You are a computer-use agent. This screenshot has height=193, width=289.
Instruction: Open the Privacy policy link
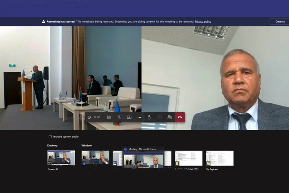click(203, 21)
